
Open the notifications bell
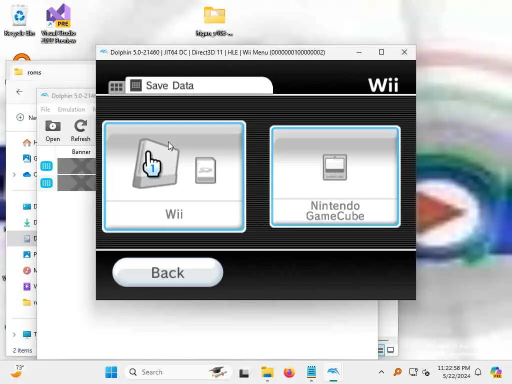(x=478, y=372)
